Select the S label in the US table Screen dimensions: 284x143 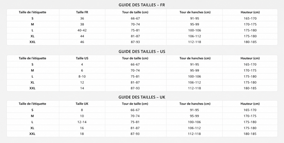[x=32, y=64]
